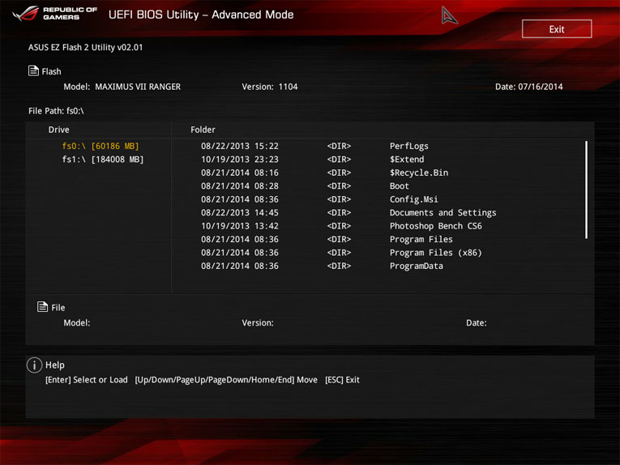
Task: Open the $Extend folder
Action: point(407,160)
